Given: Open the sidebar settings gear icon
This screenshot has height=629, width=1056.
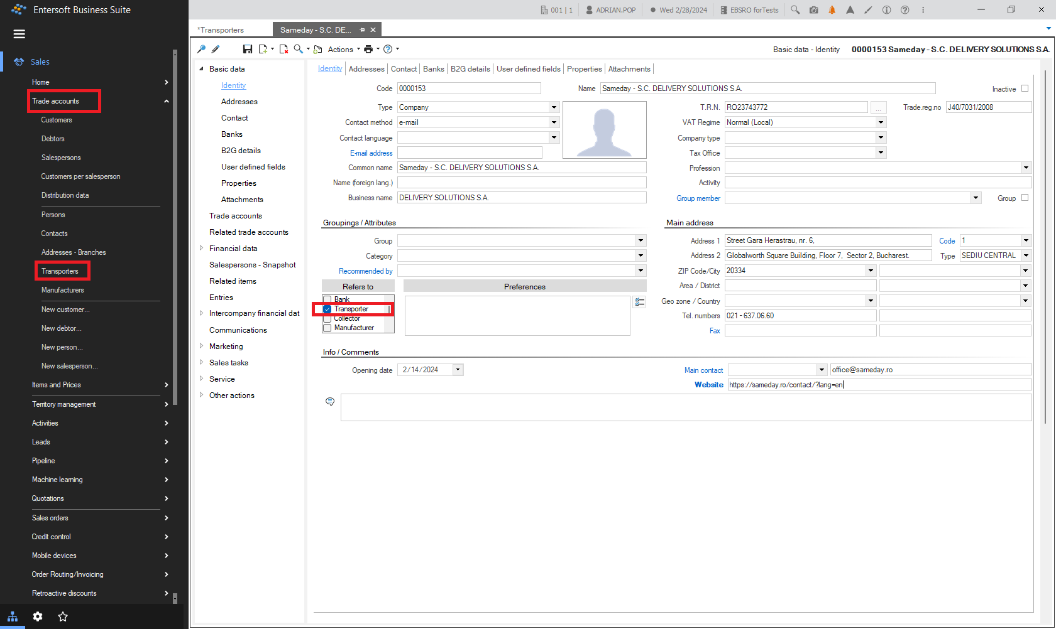Looking at the screenshot, I should (38, 616).
